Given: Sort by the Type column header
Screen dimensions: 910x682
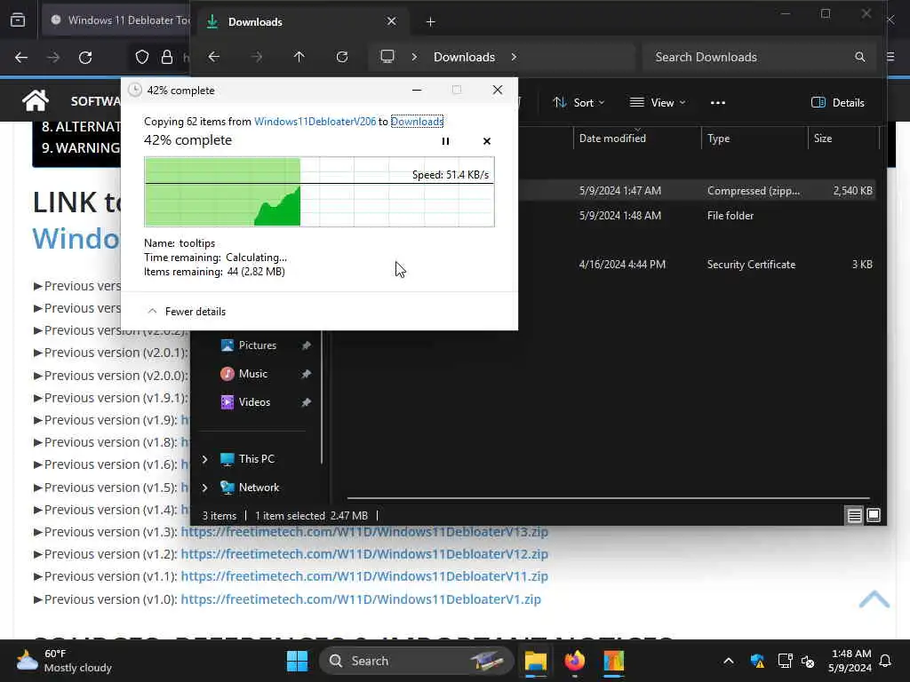Looking at the screenshot, I should (754, 139).
